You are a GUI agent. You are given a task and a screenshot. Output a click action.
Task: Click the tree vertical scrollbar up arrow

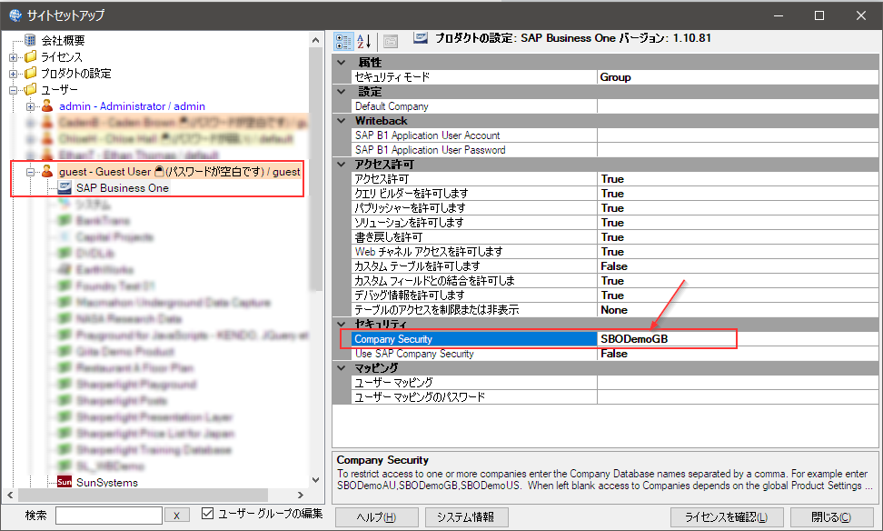315,40
